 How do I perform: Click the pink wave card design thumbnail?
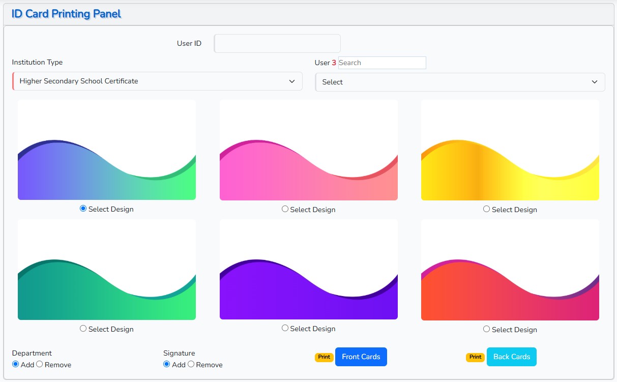pos(309,150)
